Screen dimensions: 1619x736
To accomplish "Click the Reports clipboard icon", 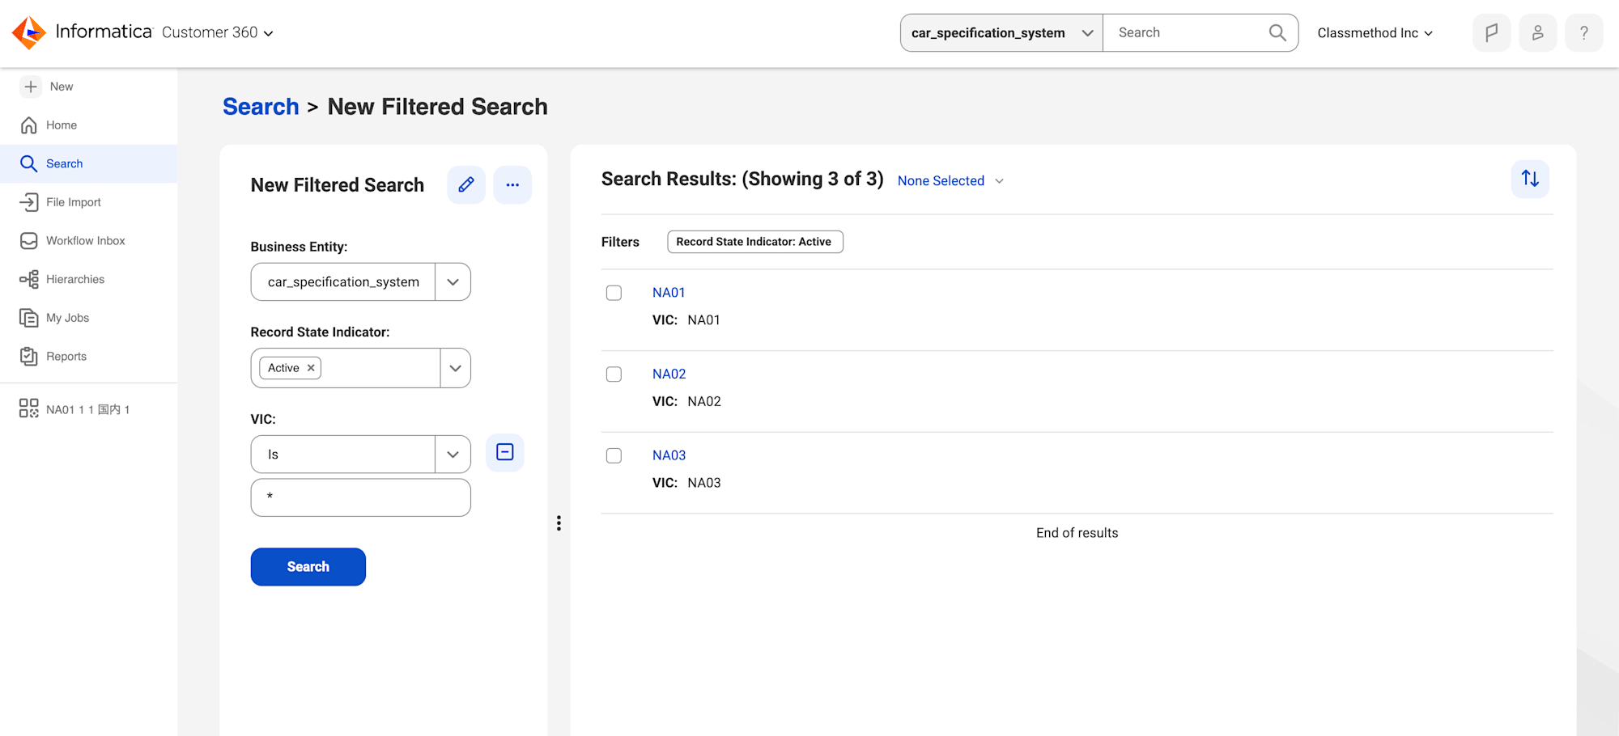I will 29,357.
